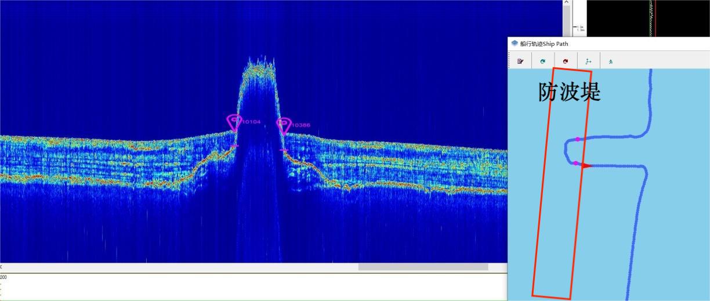This screenshot has height=301, width=710.
Task: Click the left arrow of horizontal scrollbar
Action: coord(2,267)
